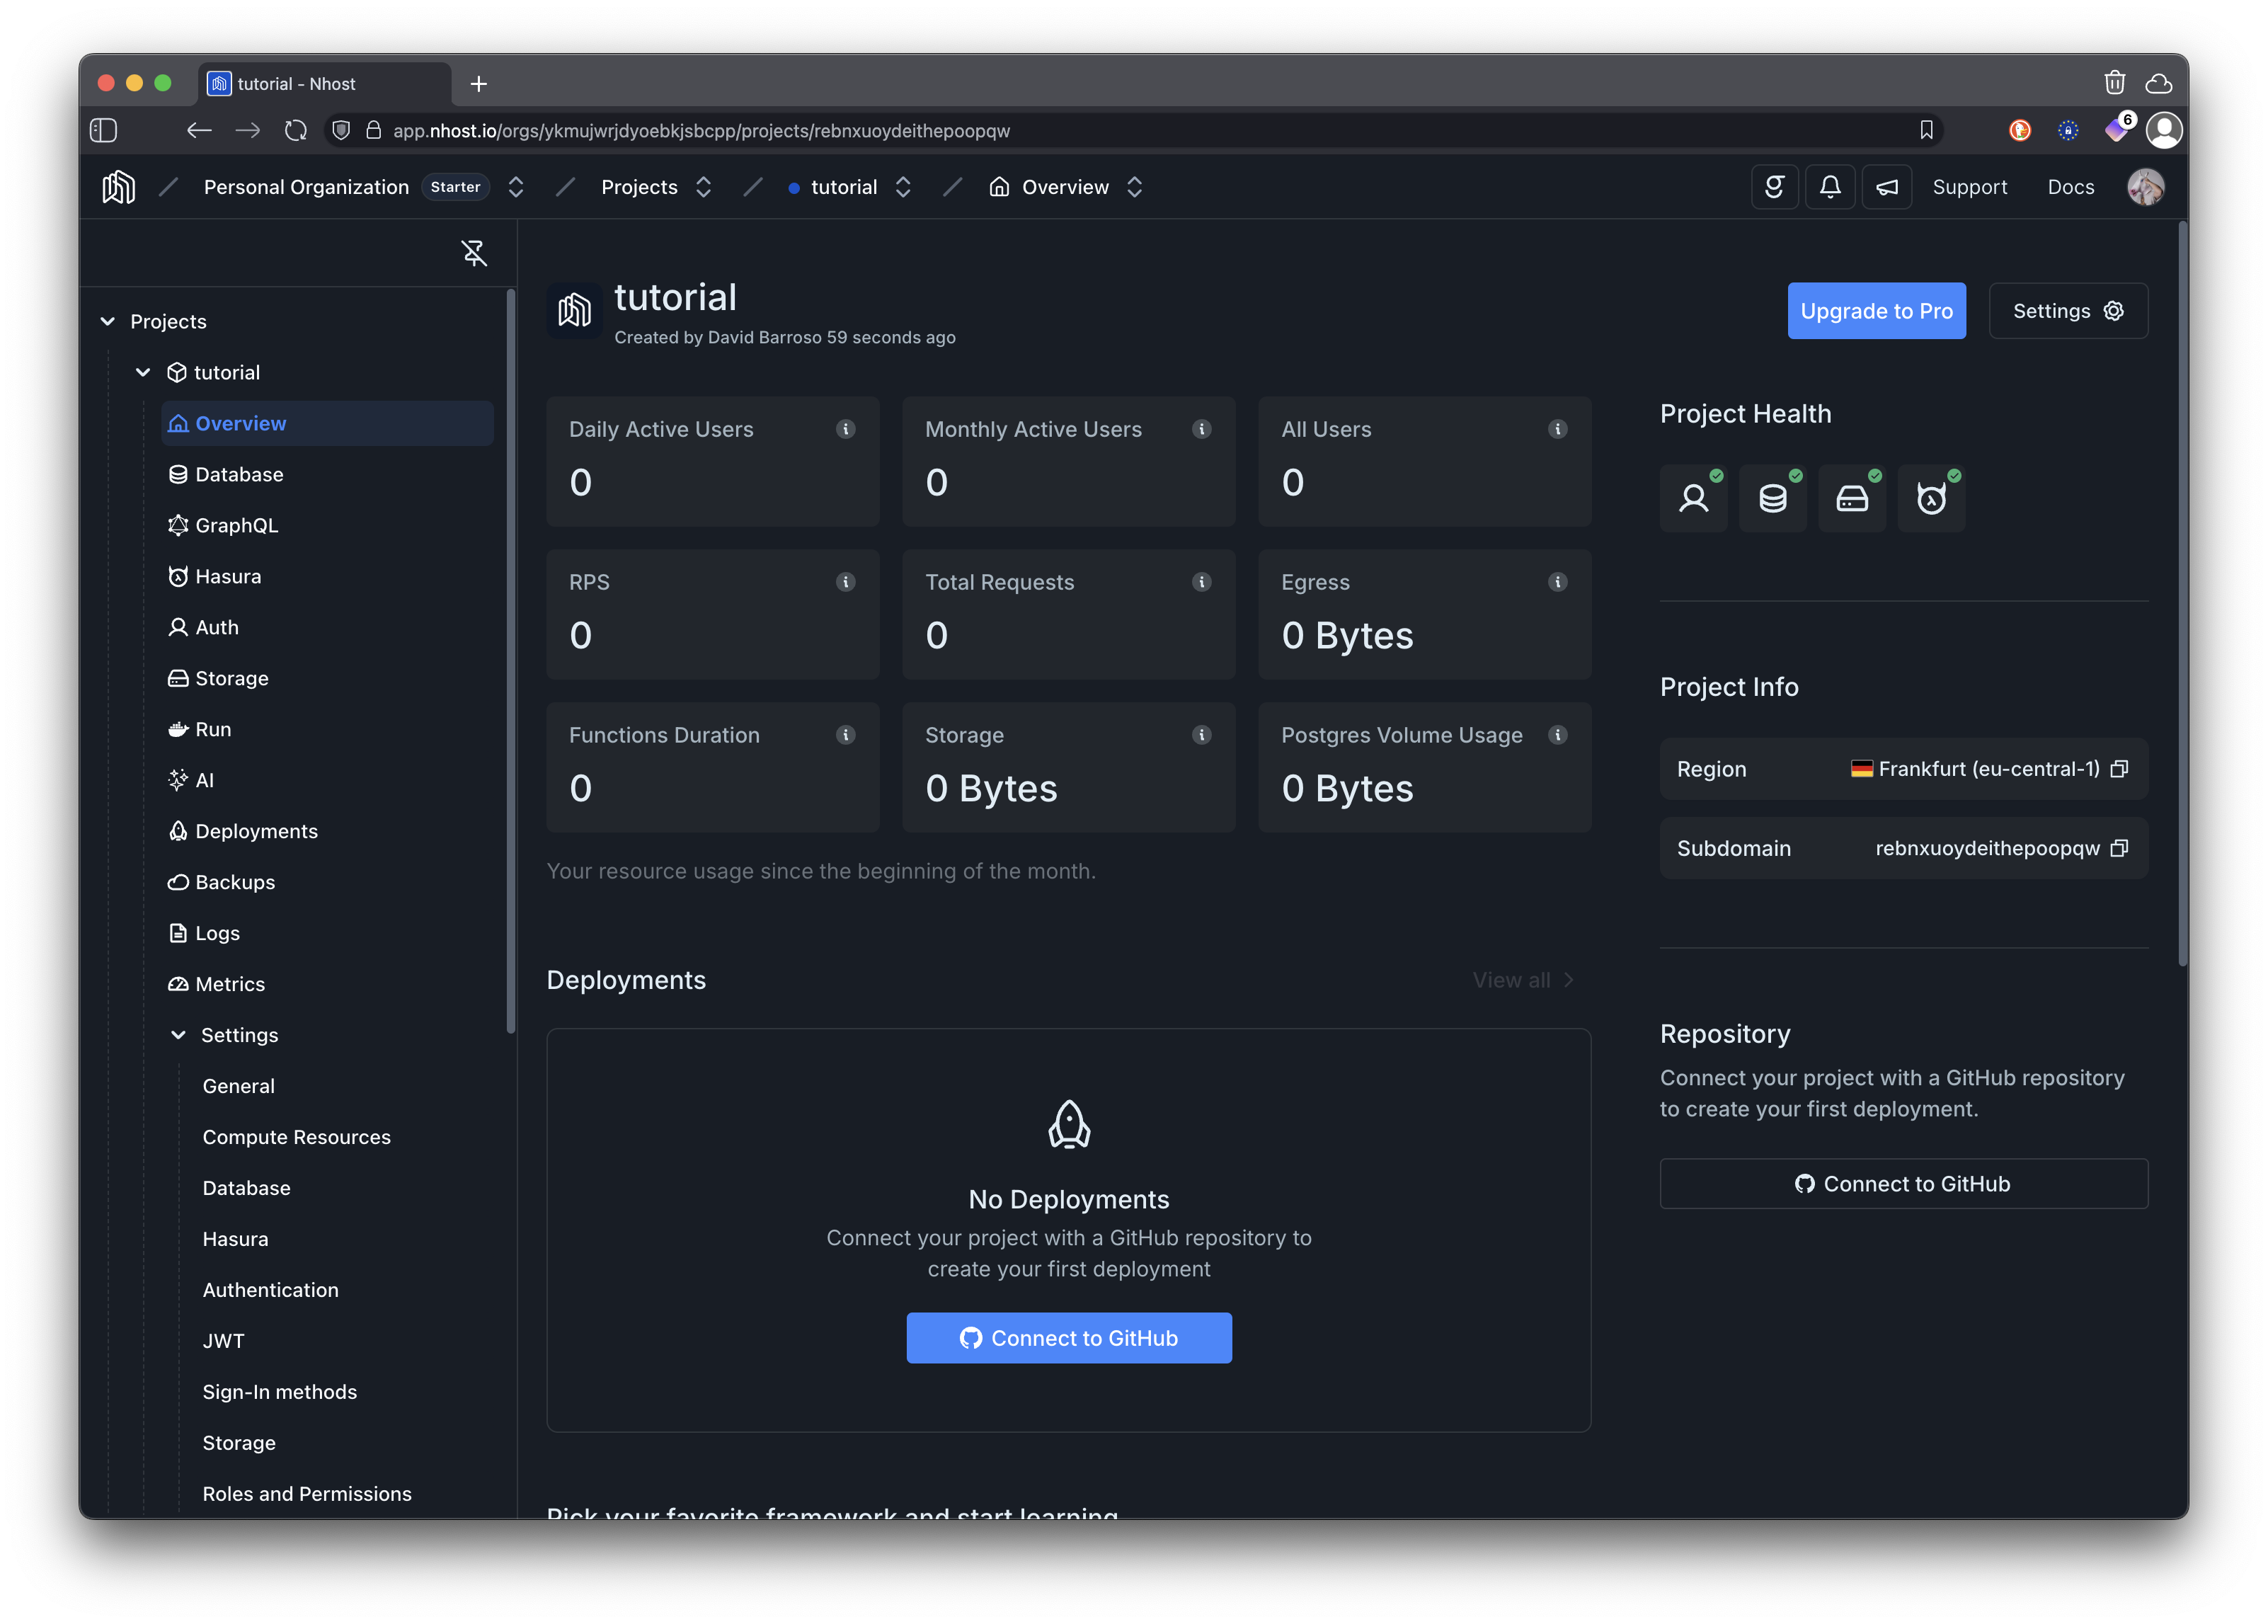Open the notifications bell icon
2268x1624 pixels.
click(x=1830, y=187)
